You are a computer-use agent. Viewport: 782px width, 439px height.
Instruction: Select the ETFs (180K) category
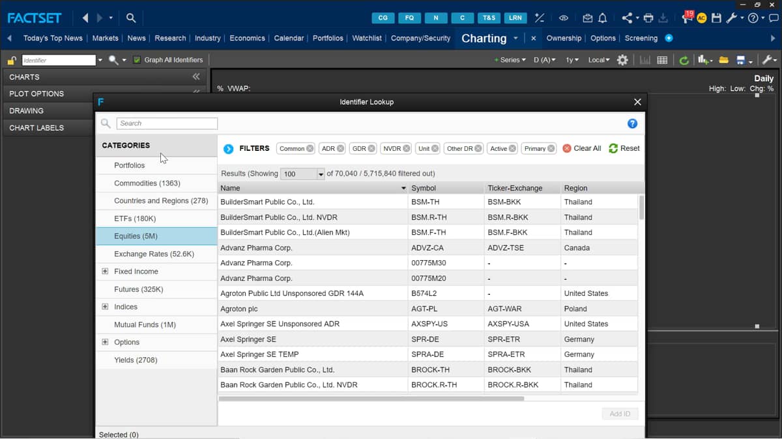tap(156, 219)
